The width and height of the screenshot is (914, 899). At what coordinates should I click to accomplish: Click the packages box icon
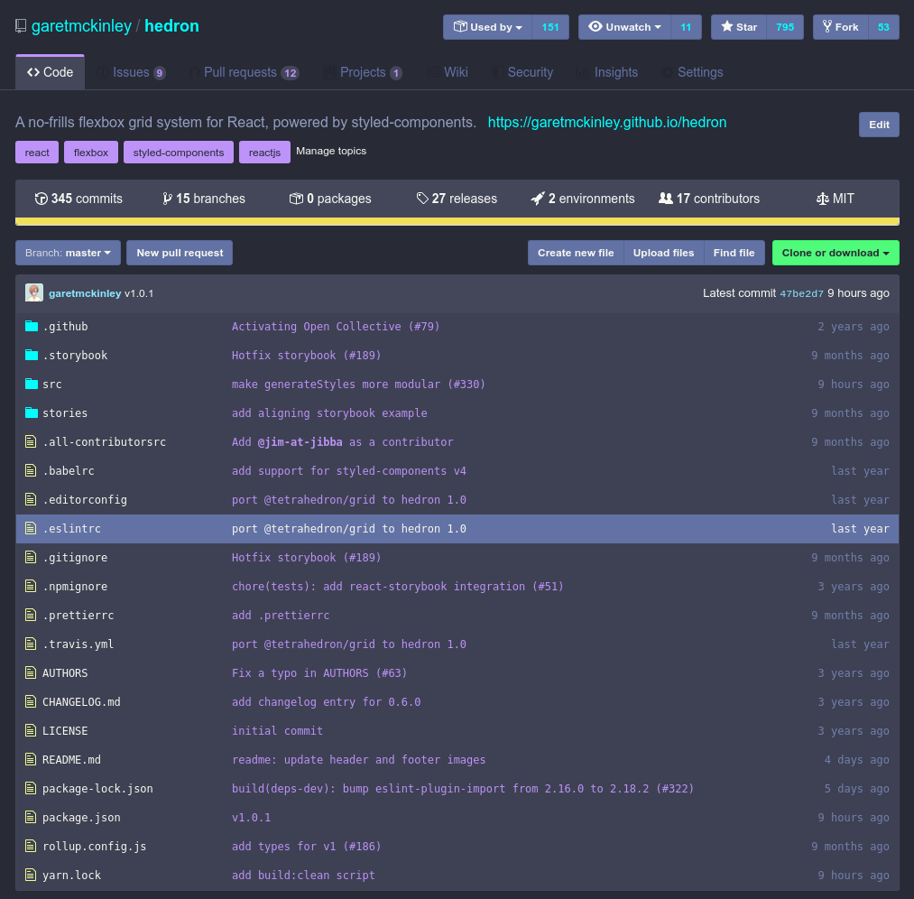pyautogui.click(x=296, y=199)
